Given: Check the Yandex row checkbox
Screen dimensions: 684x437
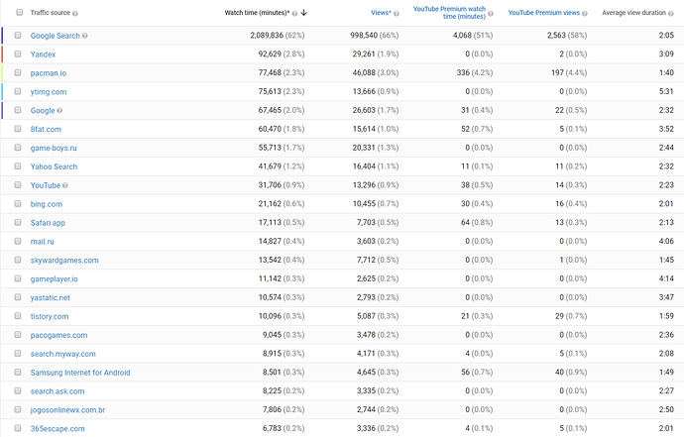Looking at the screenshot, I should 18,54.
